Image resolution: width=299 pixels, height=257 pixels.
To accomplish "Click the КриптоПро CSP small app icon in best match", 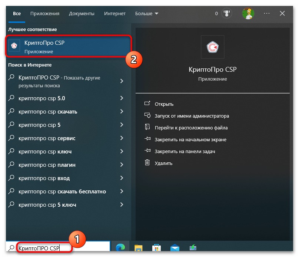I will click(14, 45).
